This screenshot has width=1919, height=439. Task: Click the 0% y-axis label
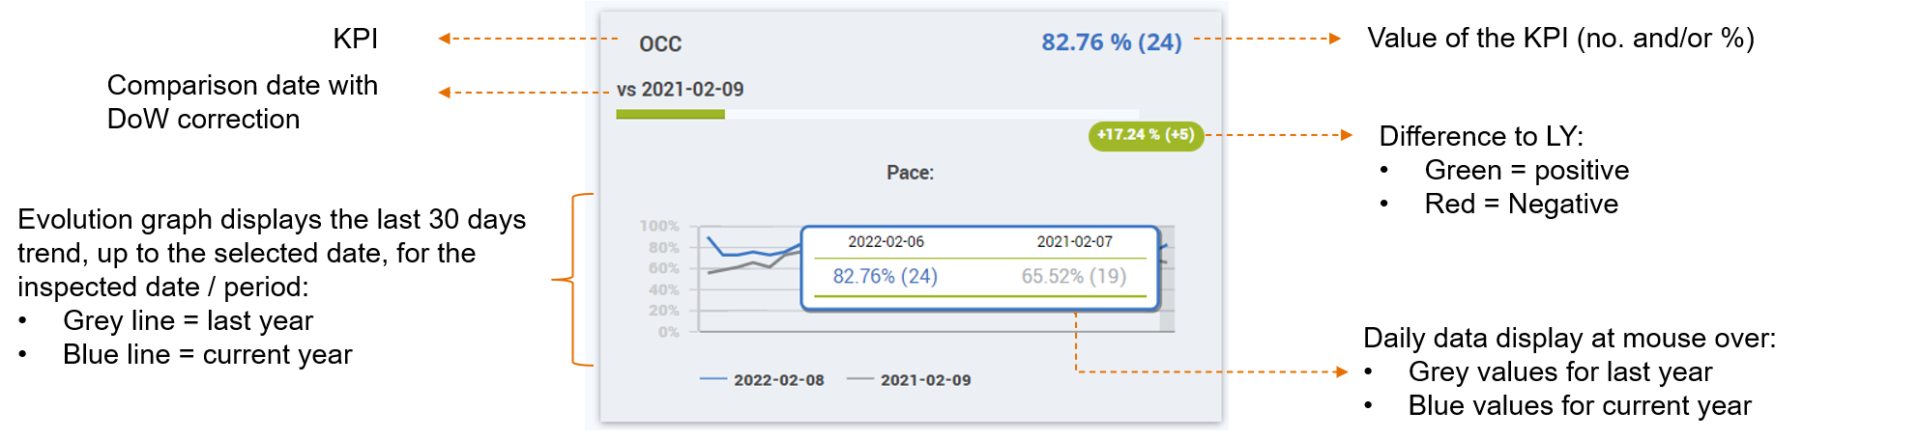click(669, 332)
